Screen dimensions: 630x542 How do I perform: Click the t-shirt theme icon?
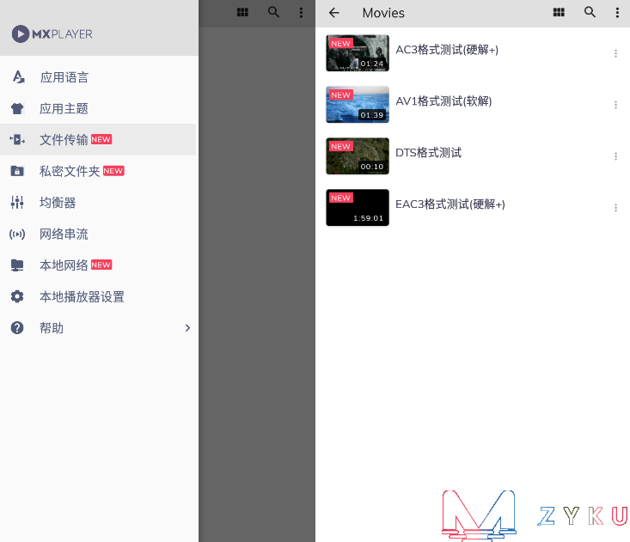(17, 108)
